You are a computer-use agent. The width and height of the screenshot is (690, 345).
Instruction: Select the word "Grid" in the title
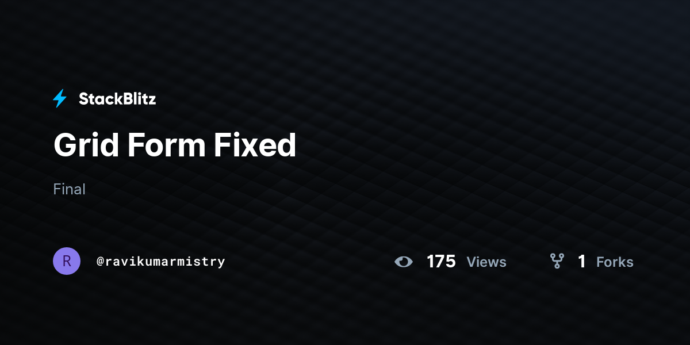(86, 145)
